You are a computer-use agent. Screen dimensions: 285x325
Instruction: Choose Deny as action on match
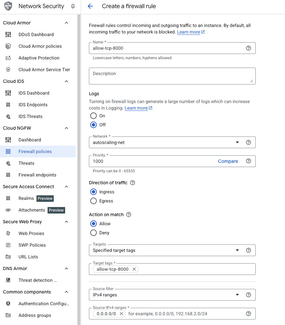[x=93, y=233]
